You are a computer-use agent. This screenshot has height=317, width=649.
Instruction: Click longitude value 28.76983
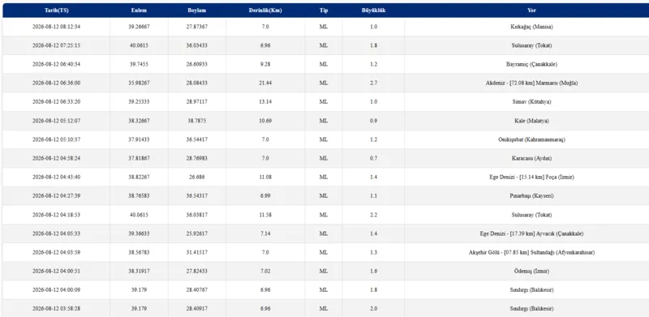pyautogui.click(x=197, y=159)
